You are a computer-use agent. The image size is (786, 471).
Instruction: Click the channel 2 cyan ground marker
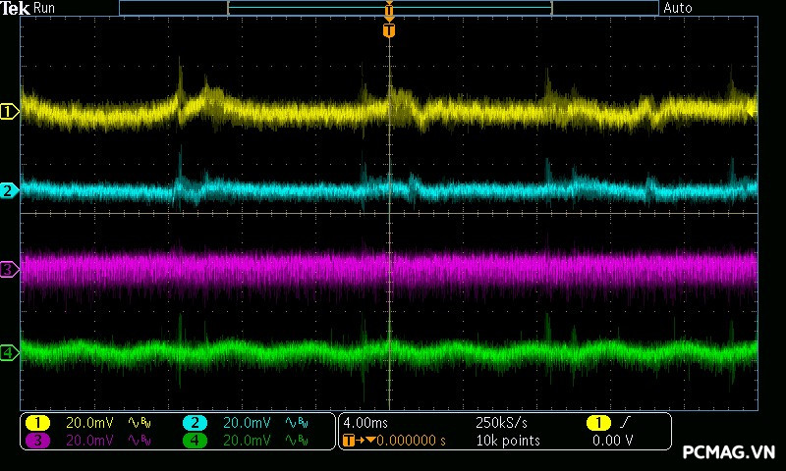click(x=9, y=190)
